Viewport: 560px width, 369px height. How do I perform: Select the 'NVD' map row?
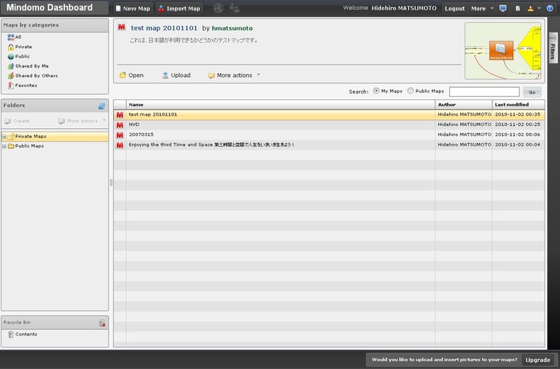pos(329,125)
